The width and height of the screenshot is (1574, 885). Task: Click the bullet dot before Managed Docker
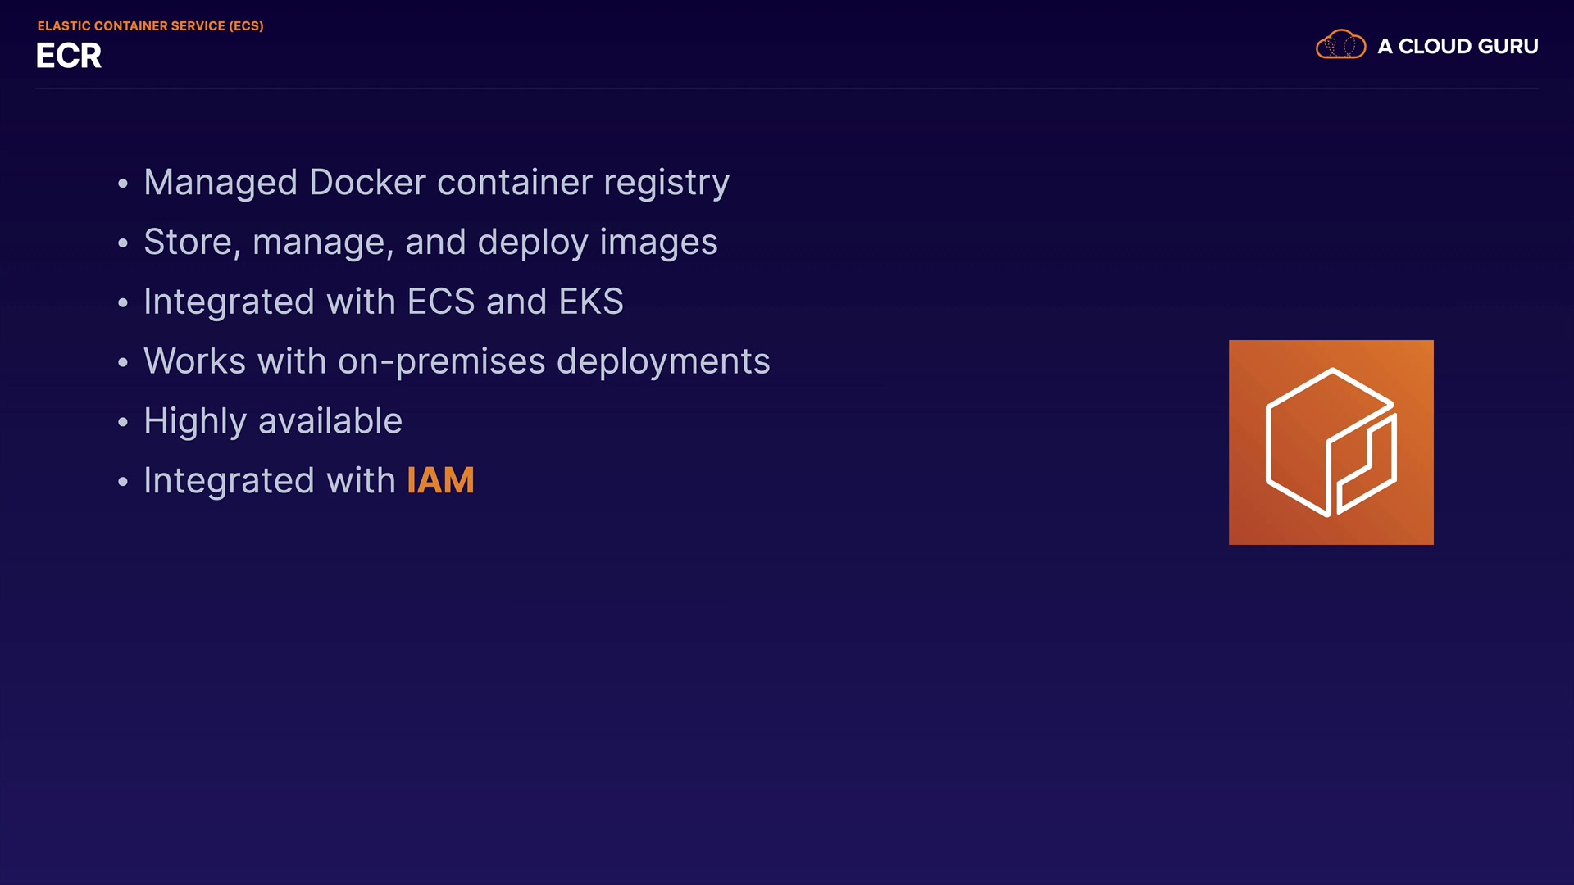pos(123,184)
